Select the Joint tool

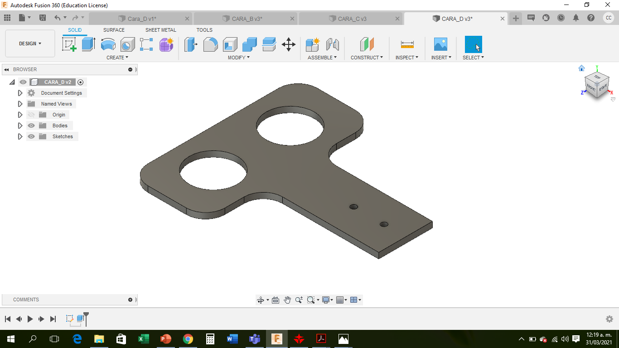333,44
